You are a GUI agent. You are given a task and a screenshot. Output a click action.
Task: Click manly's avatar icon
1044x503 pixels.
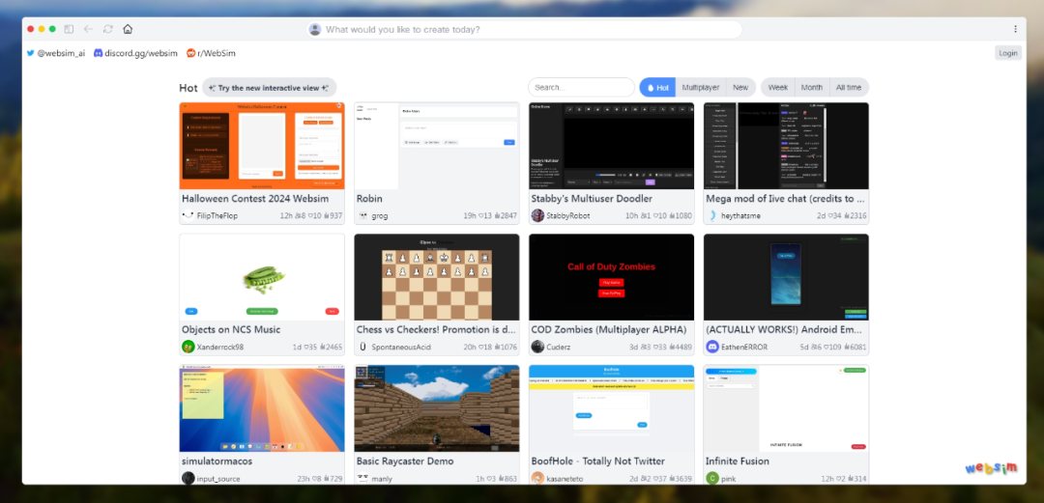tap(362, 479)
